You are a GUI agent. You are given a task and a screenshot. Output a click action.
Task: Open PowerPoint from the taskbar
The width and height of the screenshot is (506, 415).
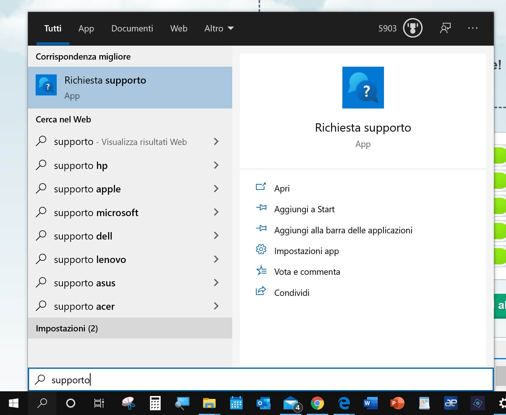pos(397,403)
